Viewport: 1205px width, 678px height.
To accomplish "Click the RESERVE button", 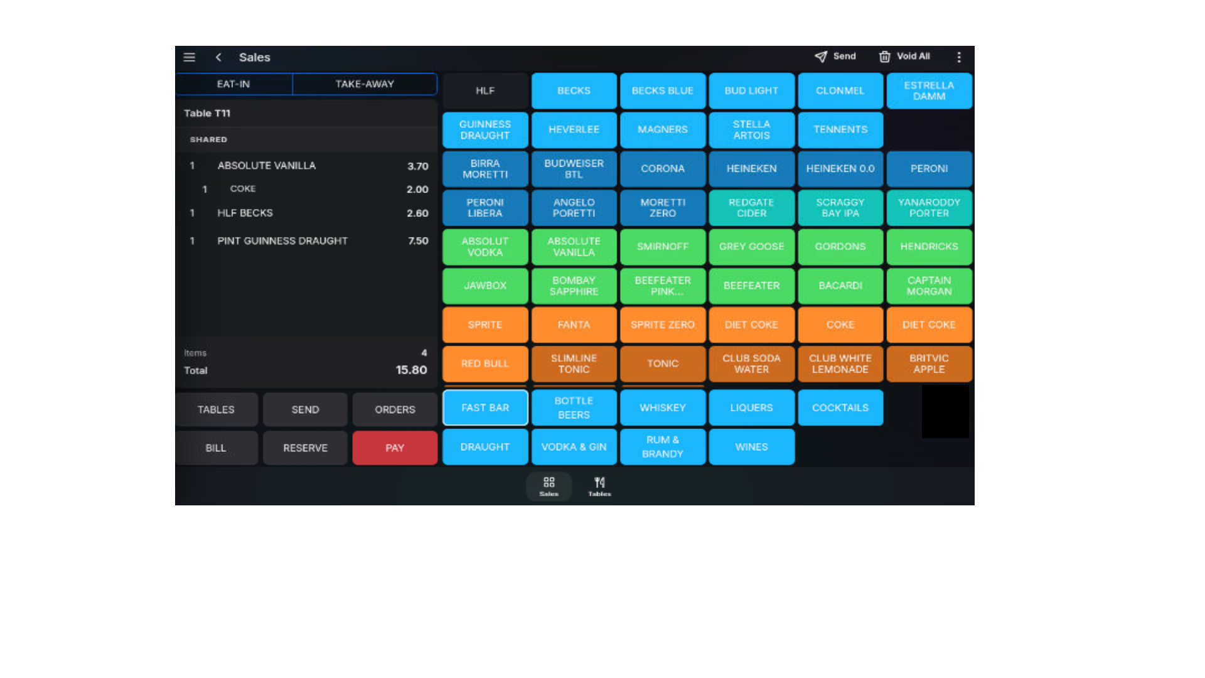I will (x=305, y=448).
